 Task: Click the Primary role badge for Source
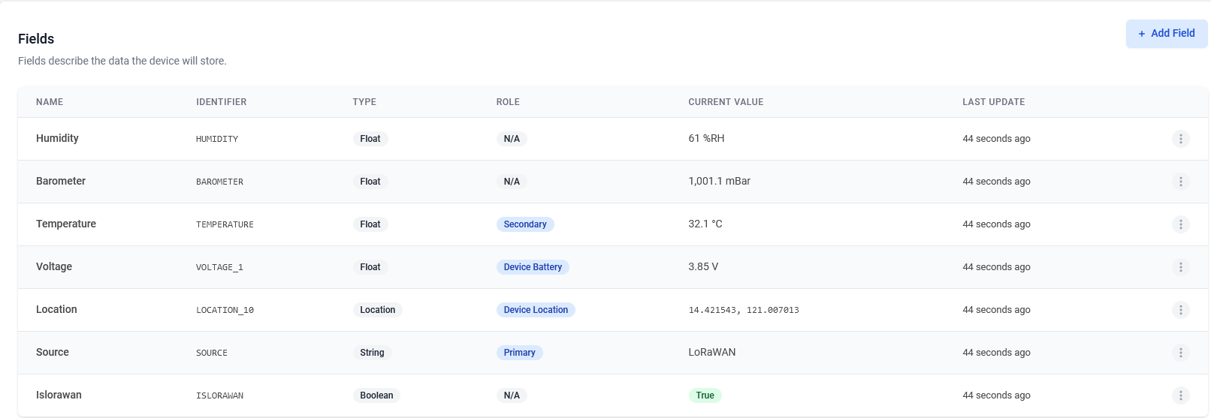pos(519,353)
